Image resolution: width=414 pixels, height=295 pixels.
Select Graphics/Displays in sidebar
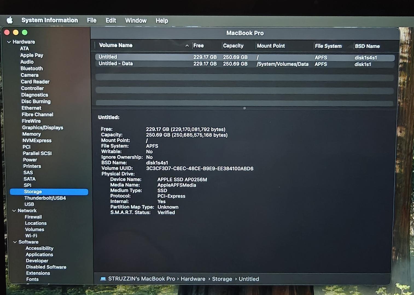coord(43,128)
